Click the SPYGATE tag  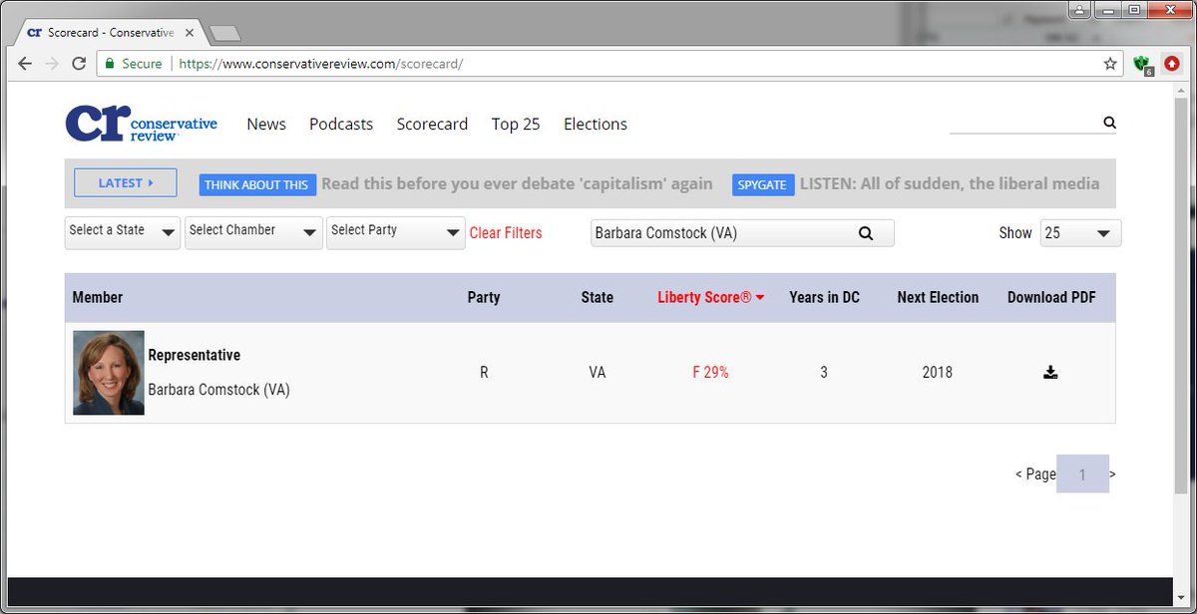coord(762,184)
